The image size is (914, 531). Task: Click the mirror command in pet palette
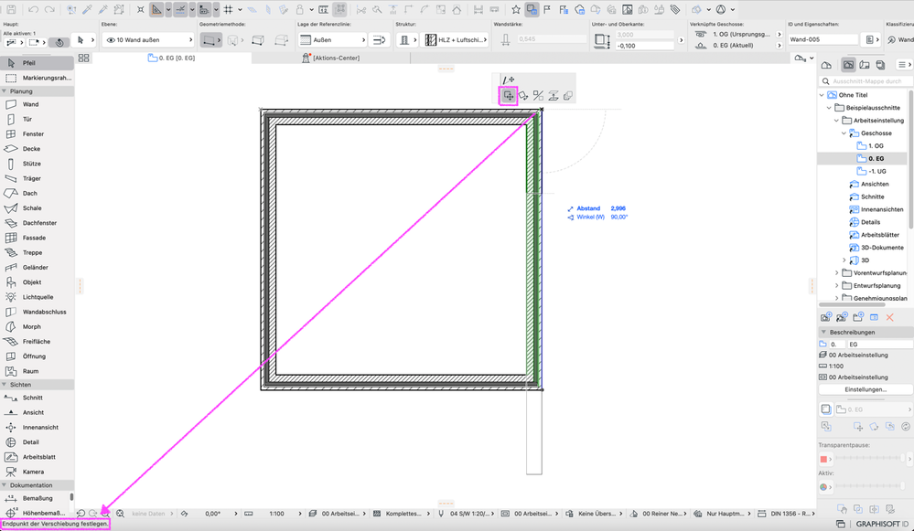(x=538, y=95)
